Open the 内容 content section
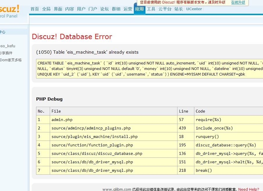 [x=69, y=9]
